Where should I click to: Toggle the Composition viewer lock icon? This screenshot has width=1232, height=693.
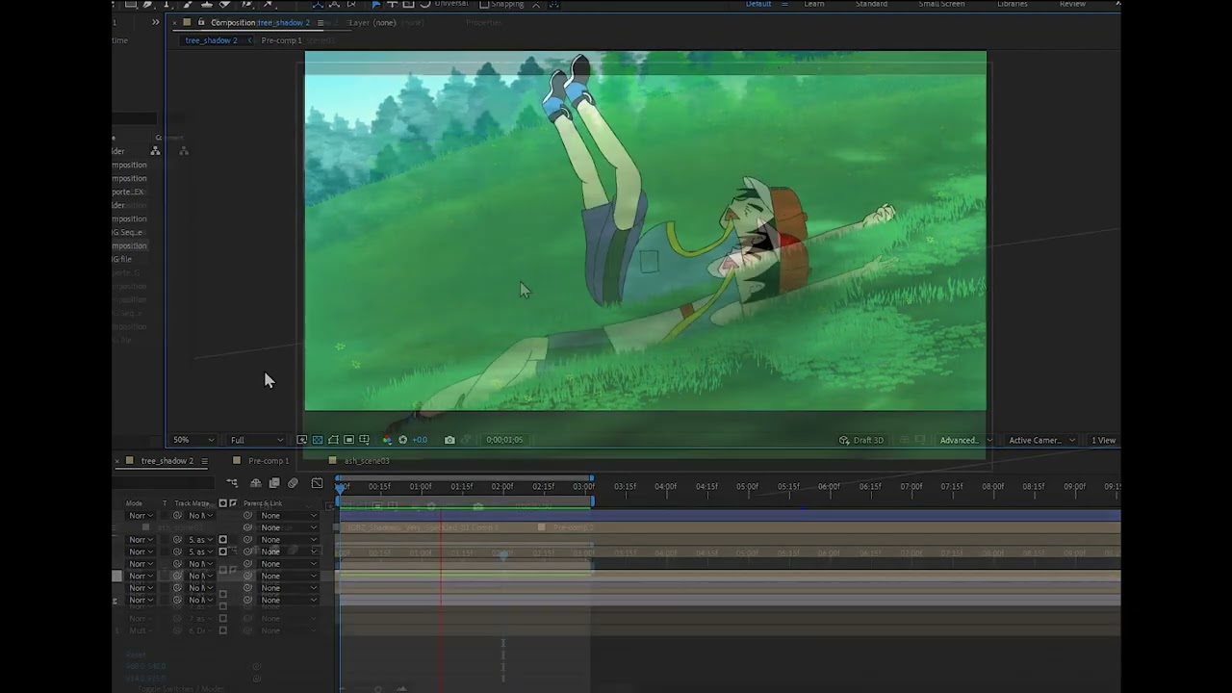pyautogui.click(x=200, y=22)
